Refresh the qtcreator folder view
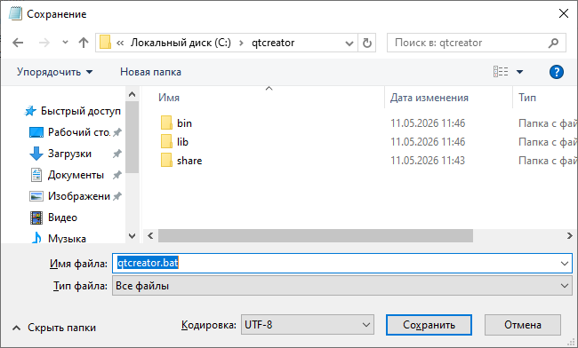 coord(366,43)
